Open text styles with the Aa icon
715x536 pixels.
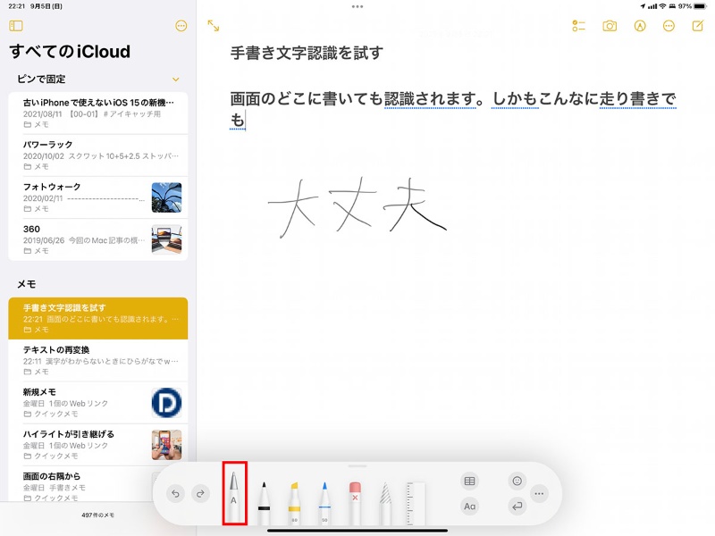[471, 507]
